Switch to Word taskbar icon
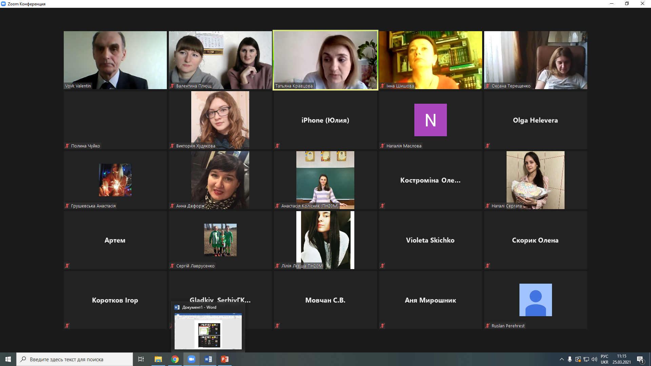This screenshot has height=366, width=651. tap(208, 359)
